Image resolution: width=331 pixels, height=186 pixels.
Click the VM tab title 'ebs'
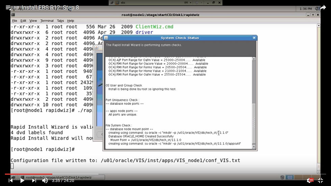pyautogui.click(x=123, y=2)
